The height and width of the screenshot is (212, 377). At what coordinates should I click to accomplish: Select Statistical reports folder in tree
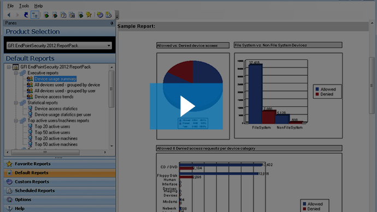coord(43,102)
